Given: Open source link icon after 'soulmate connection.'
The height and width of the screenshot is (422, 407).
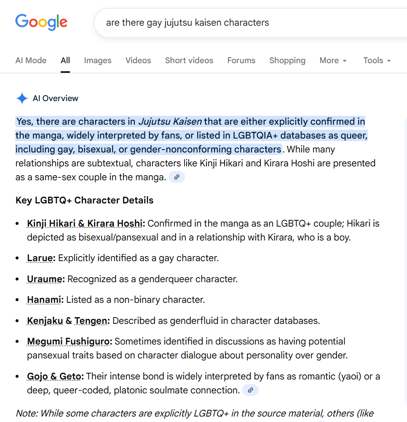Looking at the screenshot, I should click(x=250, y=390).
